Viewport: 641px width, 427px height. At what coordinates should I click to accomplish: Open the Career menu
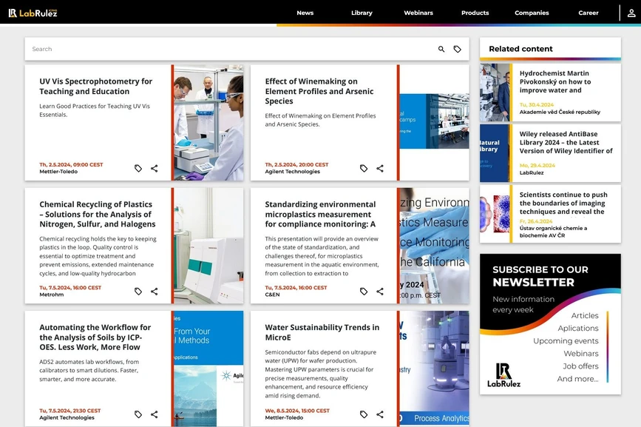click(x=589, y=13)
